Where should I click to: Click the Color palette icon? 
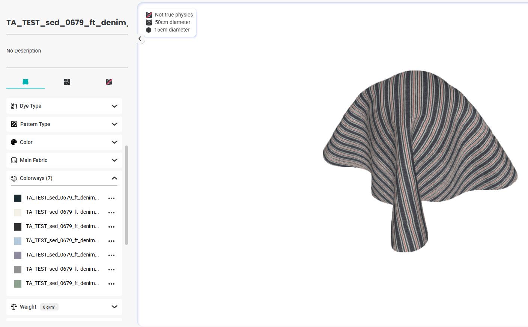click(14, 142)
